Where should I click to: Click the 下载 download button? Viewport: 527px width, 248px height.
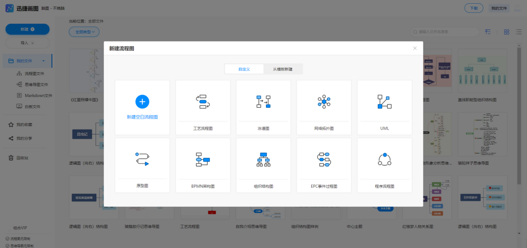coord(473,8)
